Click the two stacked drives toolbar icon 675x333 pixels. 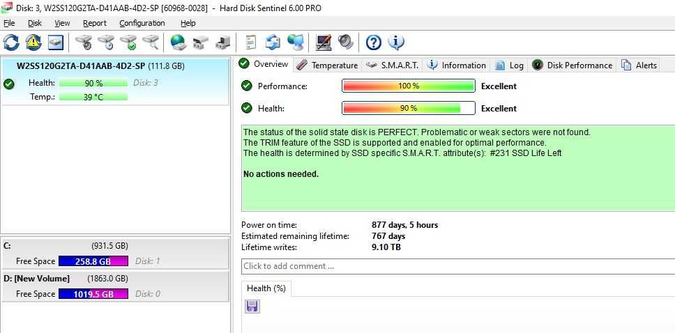pos(200,42)
